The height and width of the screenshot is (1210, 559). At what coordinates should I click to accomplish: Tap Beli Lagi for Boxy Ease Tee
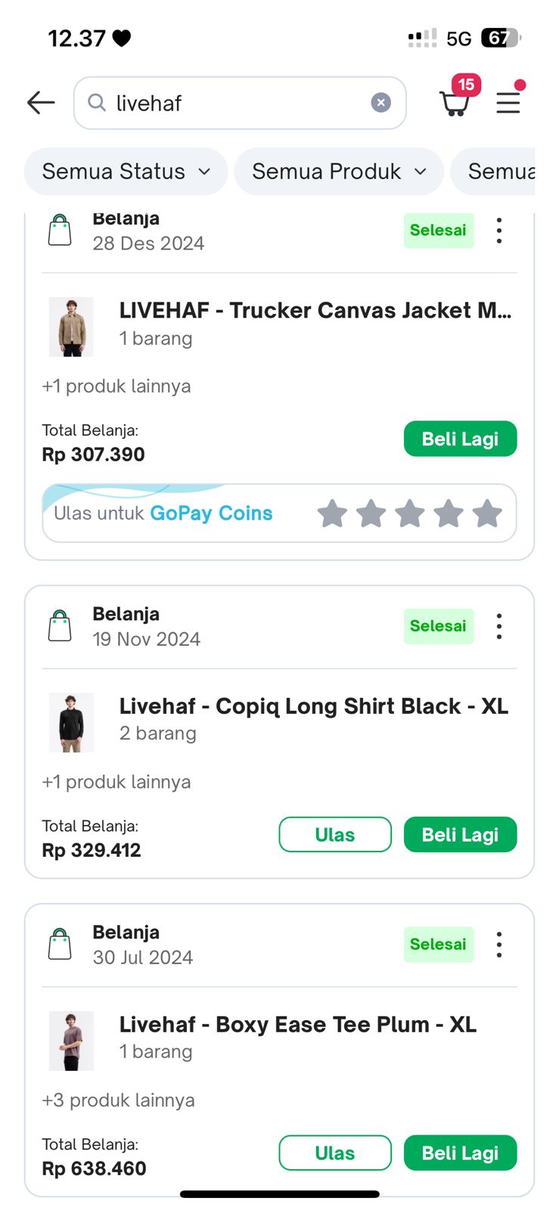click(460, 1153)
